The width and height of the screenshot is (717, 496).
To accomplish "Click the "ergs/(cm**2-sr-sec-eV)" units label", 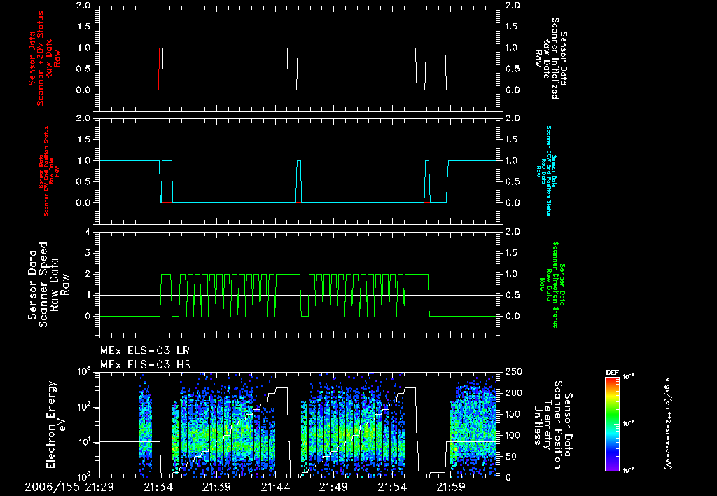I will coord(668,424).
